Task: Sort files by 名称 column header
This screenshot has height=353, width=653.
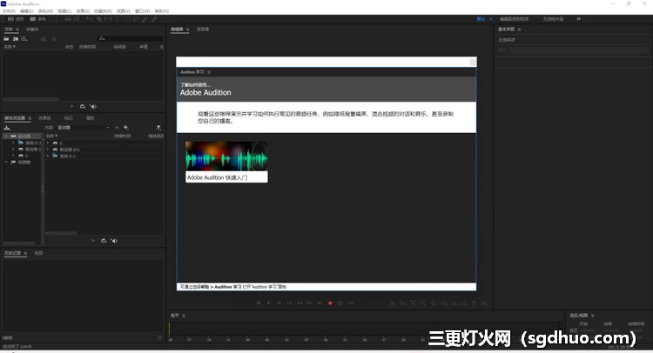Action: point(10,47)
